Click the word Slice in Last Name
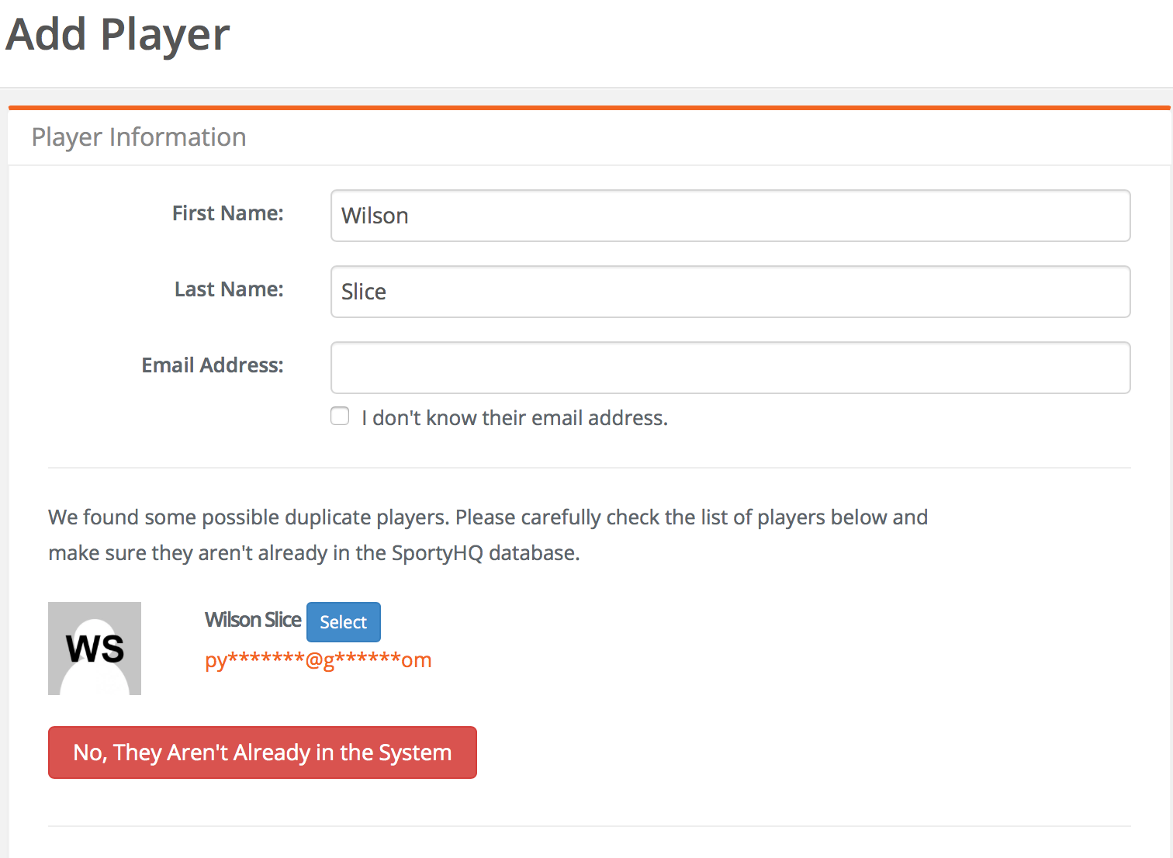Screen dimensions: 1173x858 tap(364, 292)
